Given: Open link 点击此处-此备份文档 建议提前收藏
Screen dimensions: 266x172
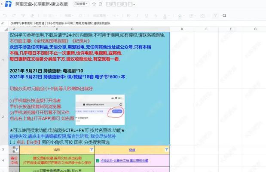Looking at the screenshot, I should pos(124,160).
